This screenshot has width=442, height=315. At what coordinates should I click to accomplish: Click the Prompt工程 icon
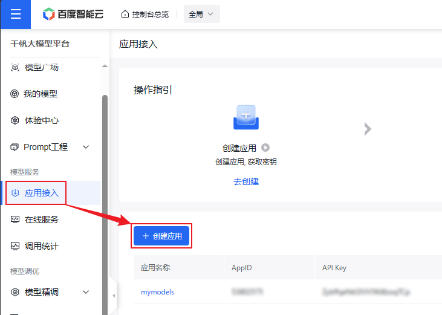[x=15, y=147]
